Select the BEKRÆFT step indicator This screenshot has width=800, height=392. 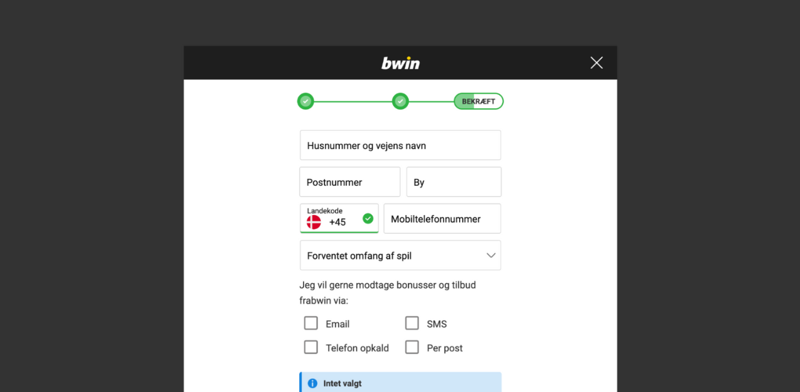pos(479,101)
